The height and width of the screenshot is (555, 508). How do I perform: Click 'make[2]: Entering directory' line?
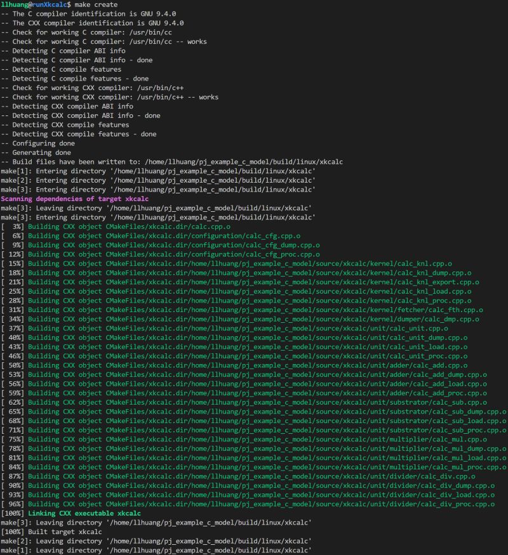158,180
